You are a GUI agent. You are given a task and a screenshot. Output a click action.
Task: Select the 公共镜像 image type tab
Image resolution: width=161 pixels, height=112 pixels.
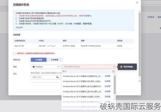(38, 60)
